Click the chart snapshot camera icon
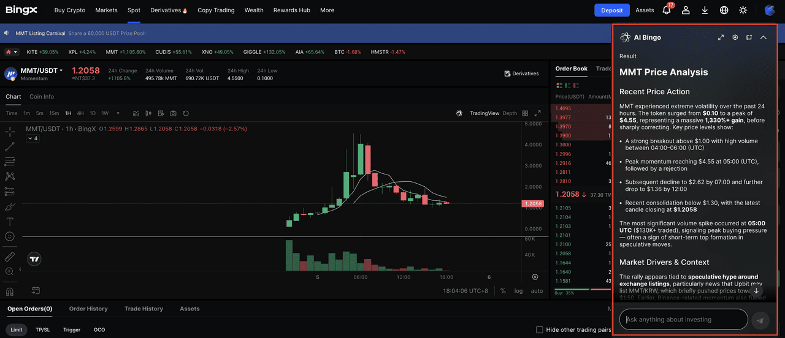Image resolution: width=785 pixels, height=338 pixels. 174,113
